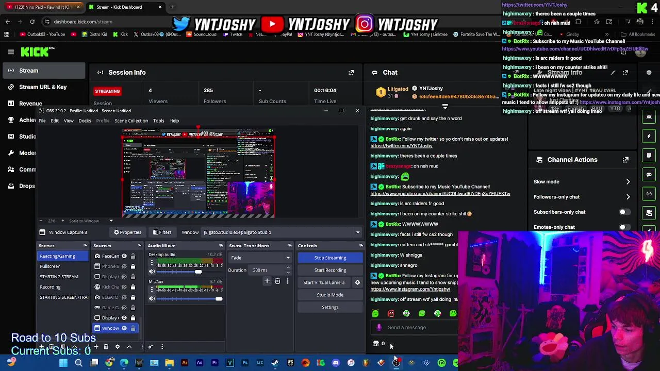The image size is (660, 371).
Task: Expand Slow mode options
Action: (628, 182)
